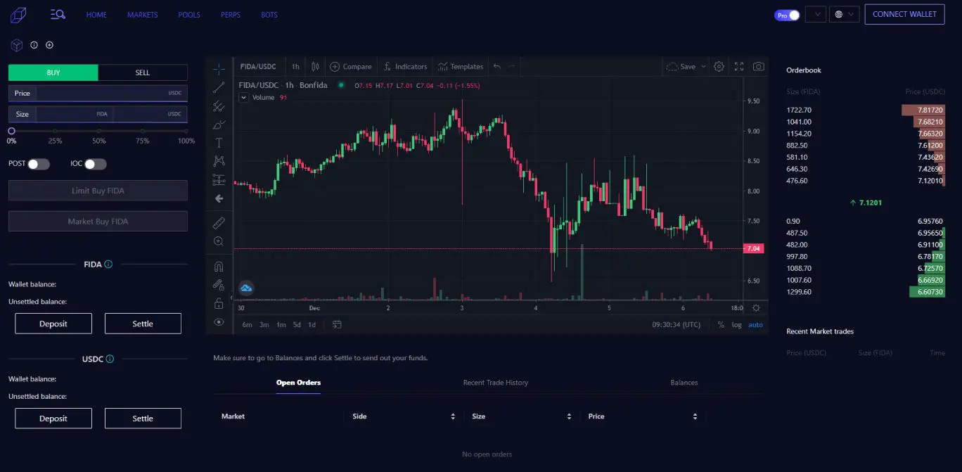This screenshot has width=962, height=472.
Task: Select the text annotation tool
Action: click(x=219, y=143)
